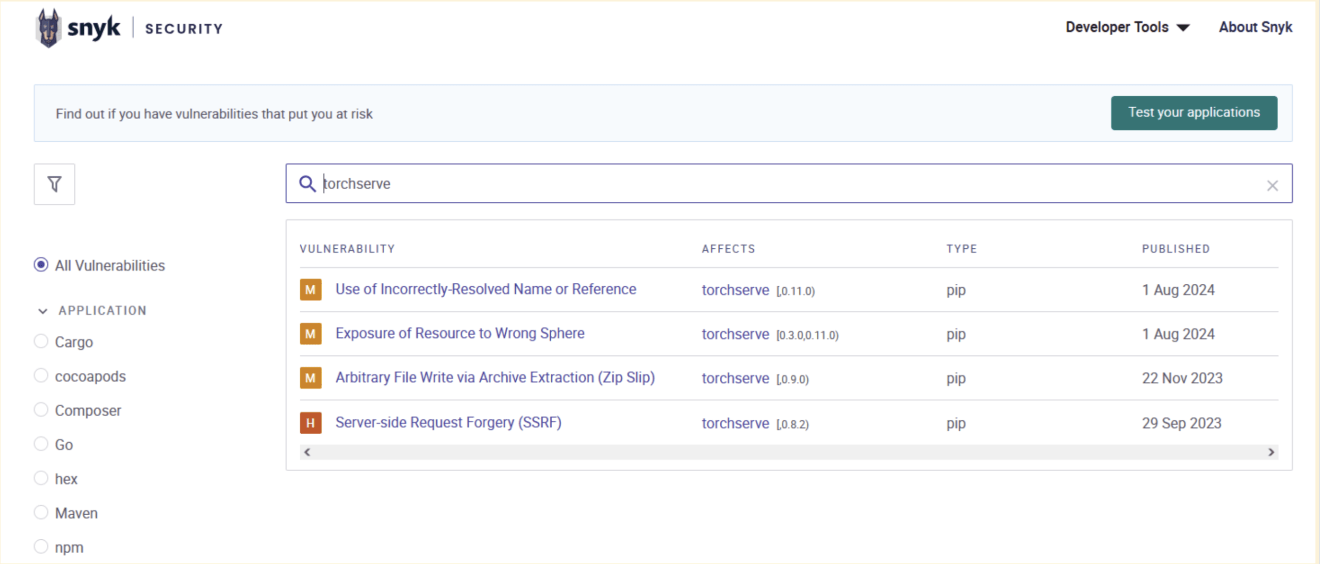Click the SECURITY header text
Screen dimensions: 1320x564
coord(184,29)
